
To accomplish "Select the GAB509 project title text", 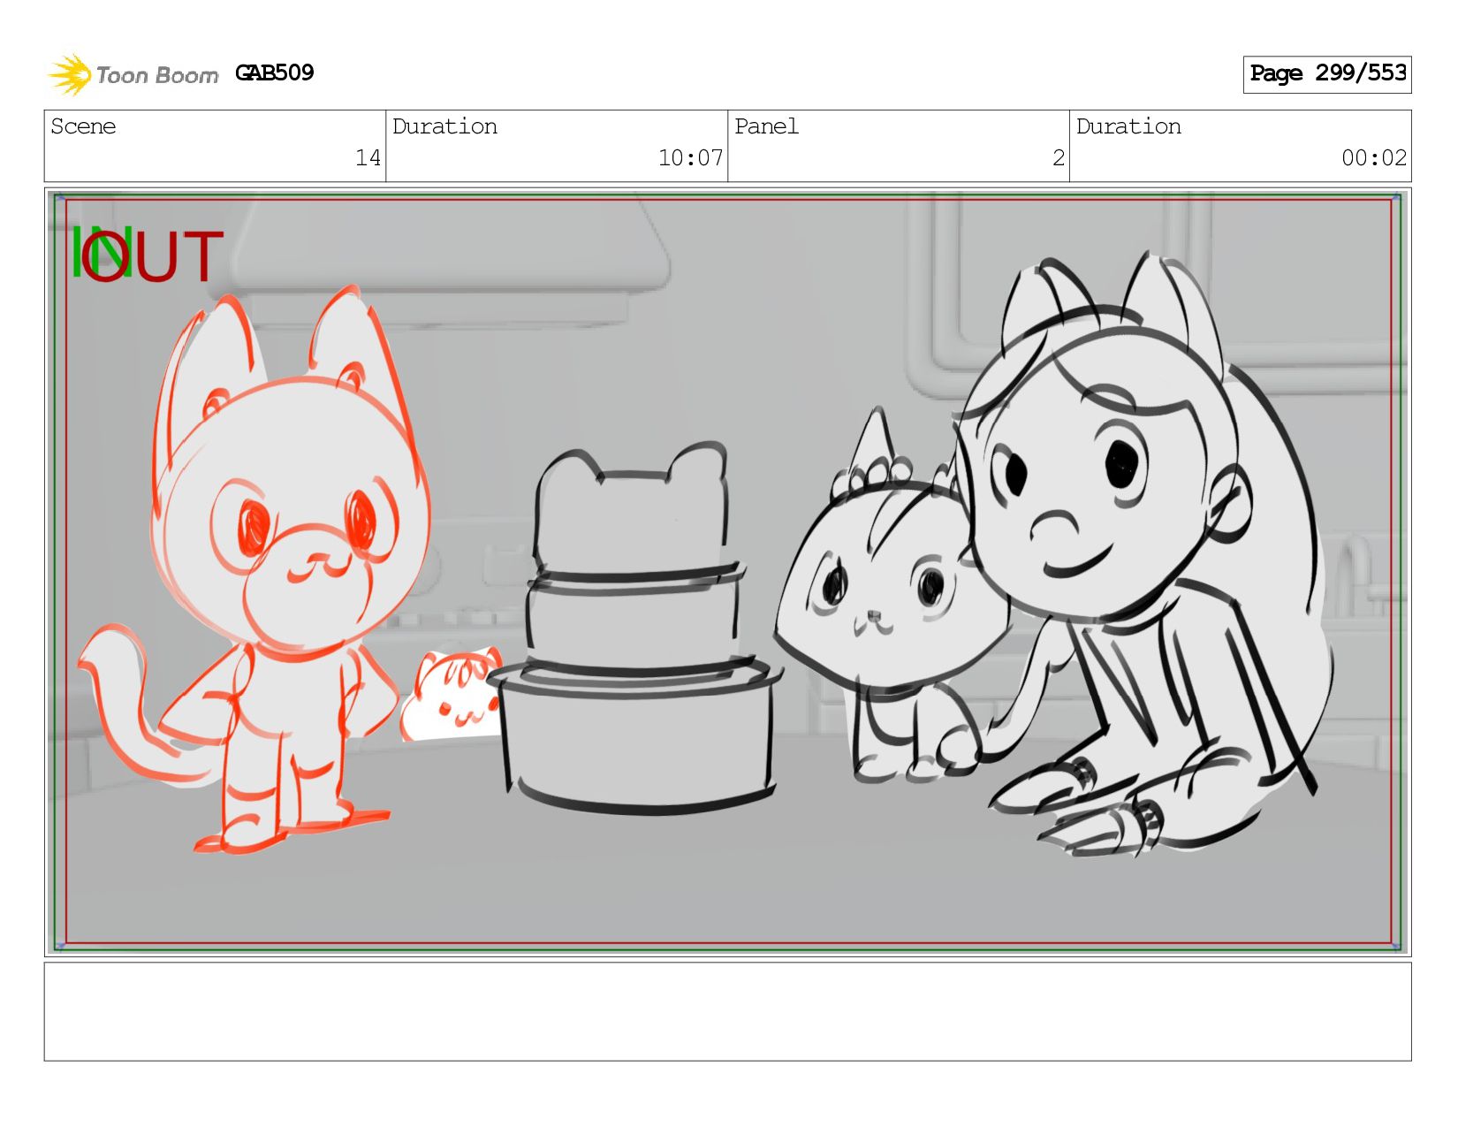I will coord(275,72).
